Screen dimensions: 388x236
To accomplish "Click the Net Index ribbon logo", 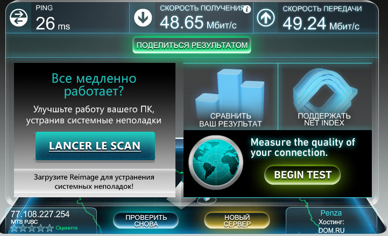I will 324,91.
